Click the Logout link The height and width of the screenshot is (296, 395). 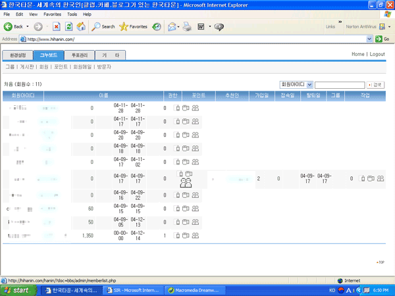pos(377,55)
